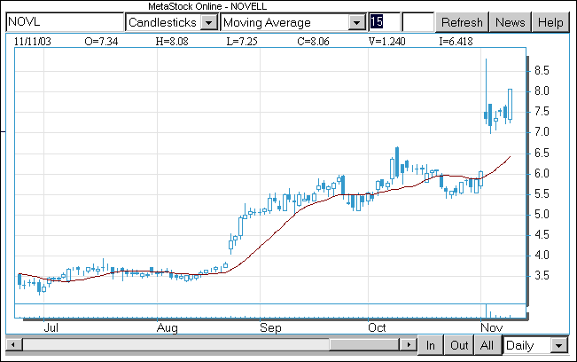Click the MetaStock Online - NOVELL title

point(207,6)
